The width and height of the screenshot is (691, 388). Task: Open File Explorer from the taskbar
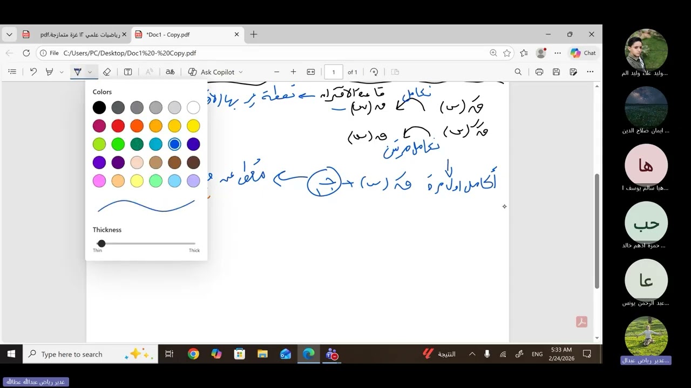pyautogui.click(x=262, y=354)
